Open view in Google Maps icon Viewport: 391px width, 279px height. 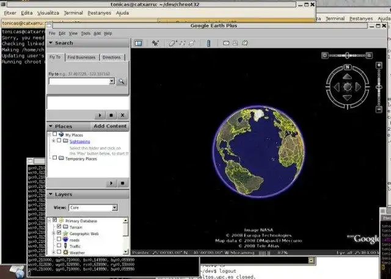tap(245, 43)
